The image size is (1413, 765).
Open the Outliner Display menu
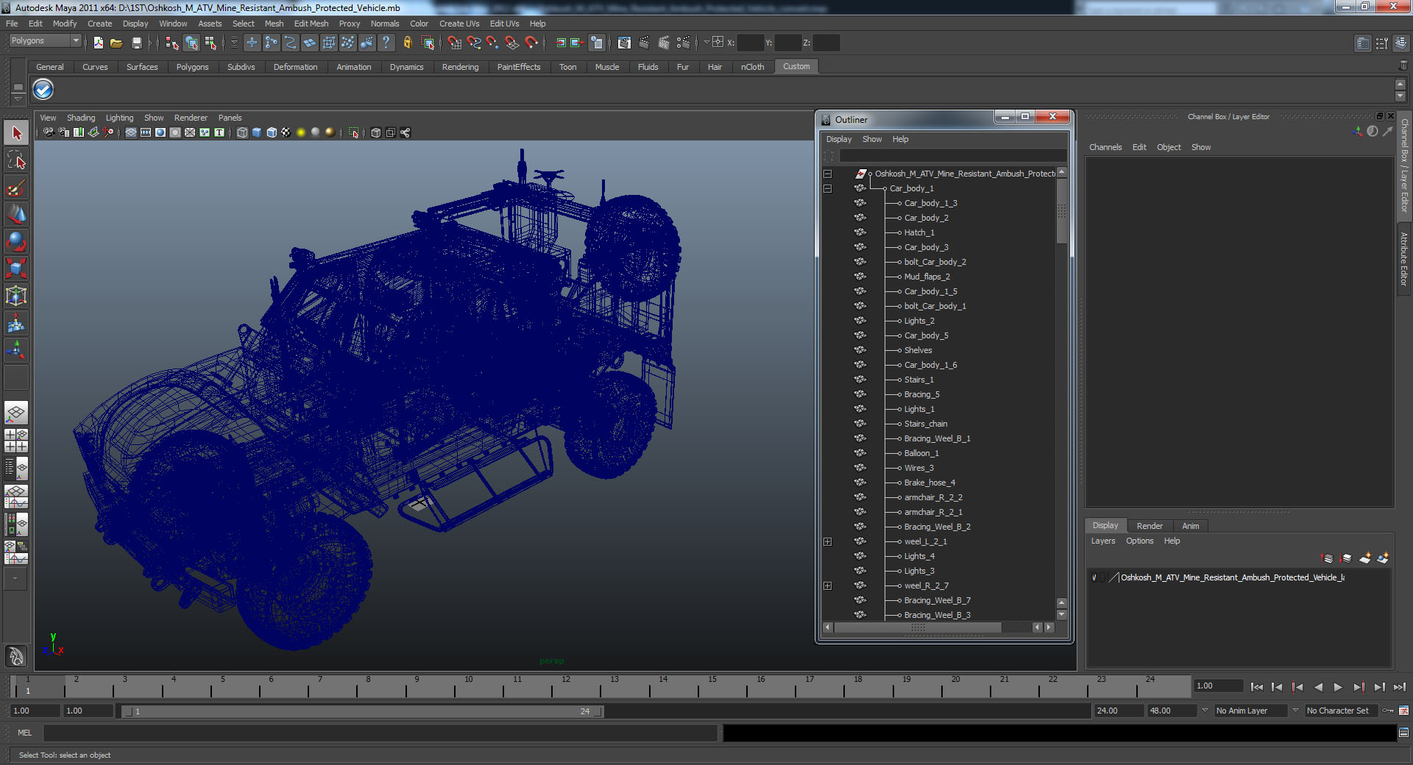point(839,139)
